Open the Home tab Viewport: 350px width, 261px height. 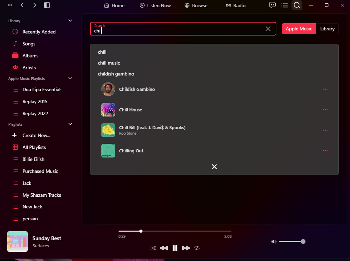pyautogui.click(x=114, y=5)
